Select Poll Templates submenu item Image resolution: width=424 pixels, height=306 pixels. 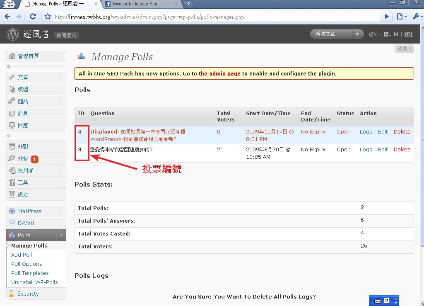[x=30, y=273]
